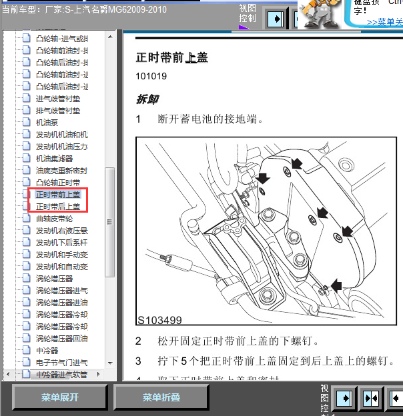Click the bottom right-arrow view control icon
The image size is (403, 416).
(344, 398)
